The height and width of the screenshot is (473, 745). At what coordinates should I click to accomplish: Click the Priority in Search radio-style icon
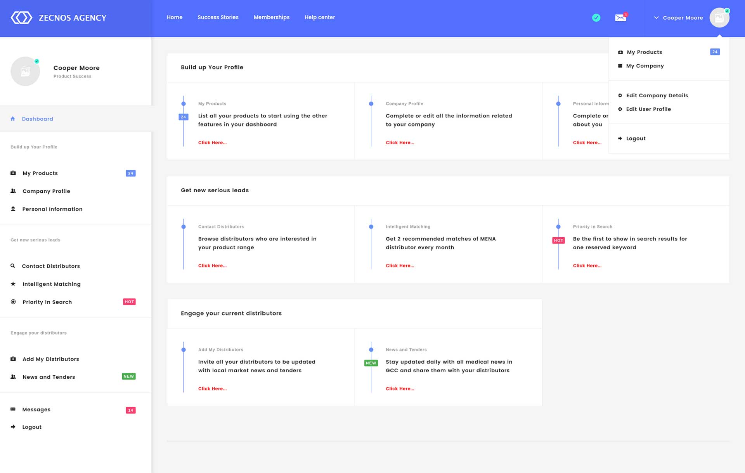tap(13, 302)
